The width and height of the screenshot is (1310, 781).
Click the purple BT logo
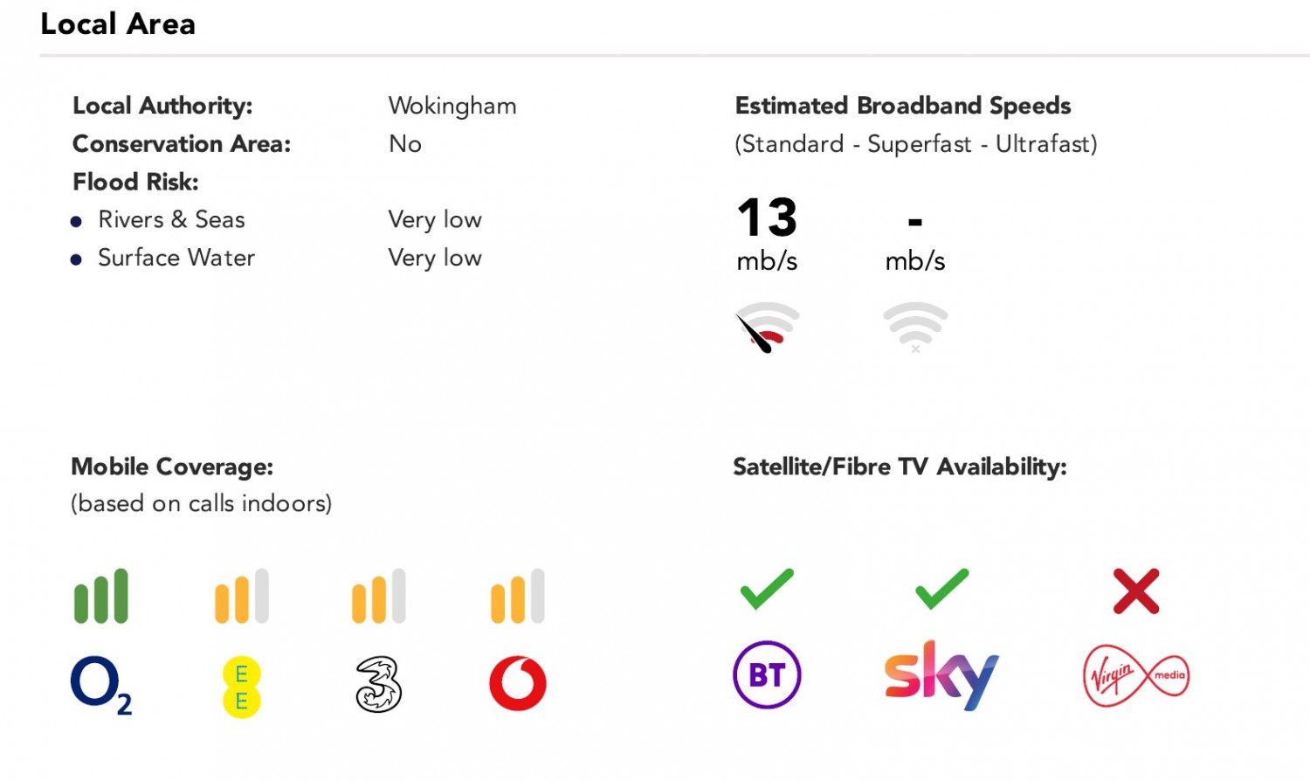point(767,675)
